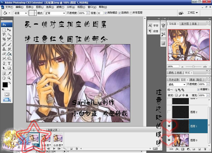Screen dimensions: 212x153
Task: Add a layer mask
Action: [183, 149]
